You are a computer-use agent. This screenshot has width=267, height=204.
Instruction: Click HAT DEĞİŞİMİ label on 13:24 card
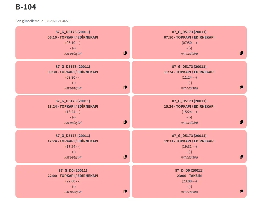(x=73, y=123)
